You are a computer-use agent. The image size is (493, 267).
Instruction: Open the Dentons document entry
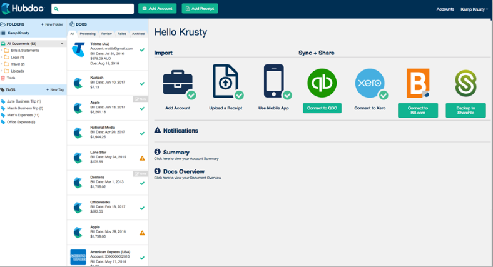[x=108, y=183]
